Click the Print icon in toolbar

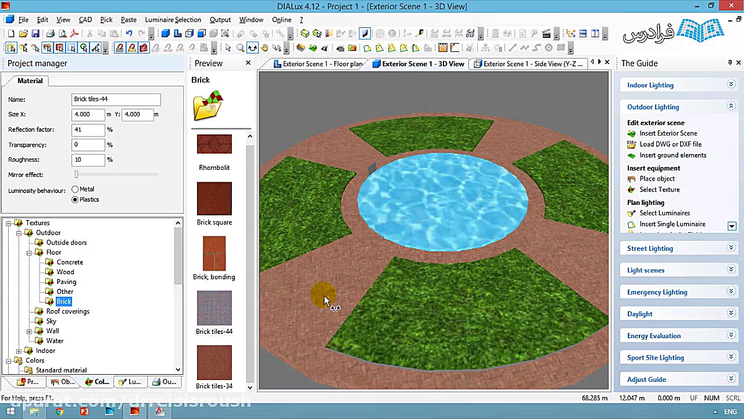pos(50,34)
